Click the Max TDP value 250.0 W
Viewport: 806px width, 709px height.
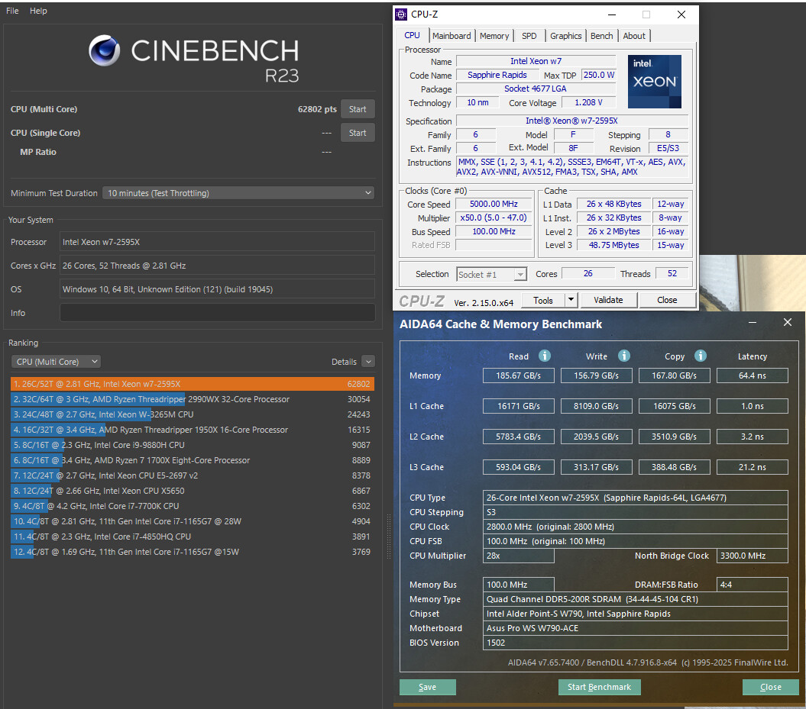coord(599,75)
